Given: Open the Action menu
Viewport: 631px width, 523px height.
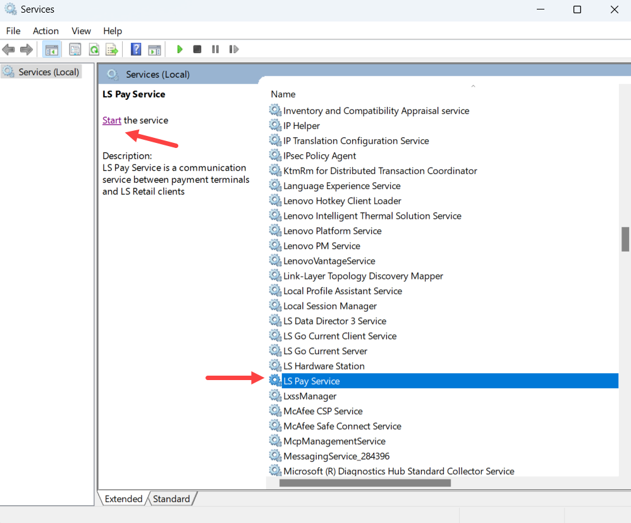Looking at the screenshot, I should coord(46,31).
